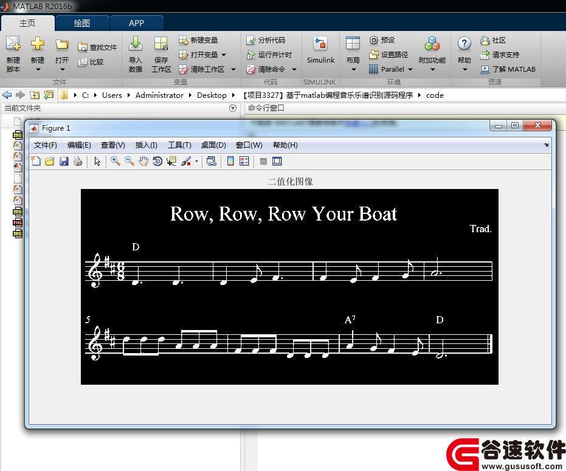Viewport: 566px width, 471px height.
Task: Open the Help (帮助(H)) menu in Figure 1
Action: pos(285,145)
